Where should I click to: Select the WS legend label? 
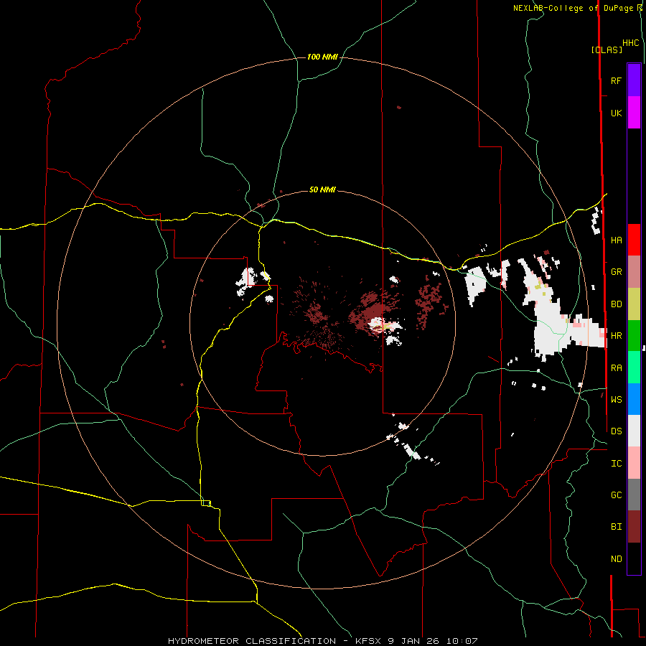tap(616, 399)
